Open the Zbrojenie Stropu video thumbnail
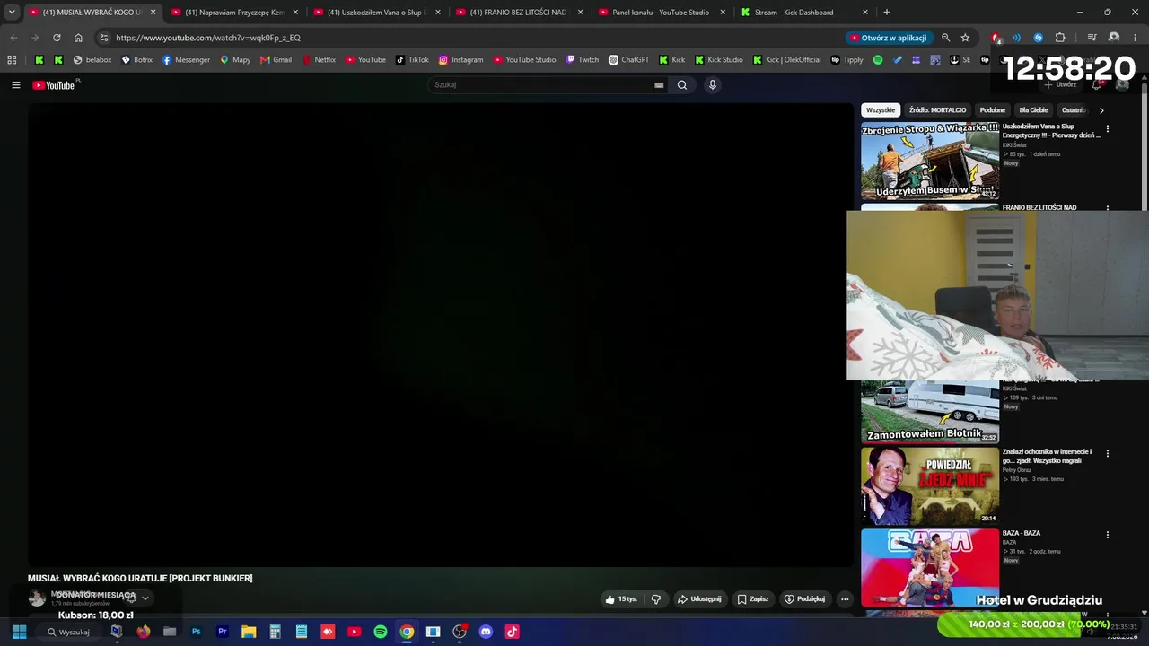Viewport: 1149px width, 646px height. pyautogui.click(x=930, y=161)
